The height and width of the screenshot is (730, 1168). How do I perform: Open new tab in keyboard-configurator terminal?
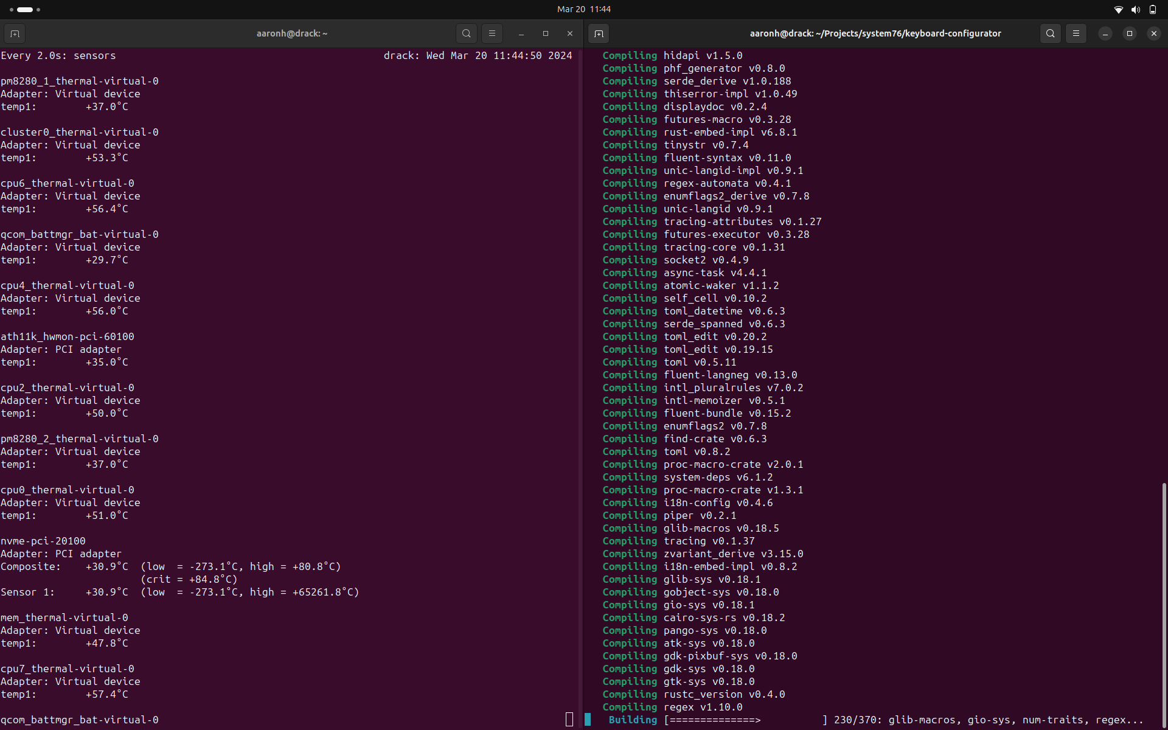[x=599, y=33]
